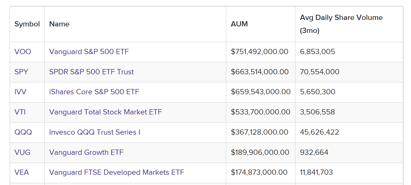Click the VEA symbol link
Screen dimensions: 411x185
22,172
